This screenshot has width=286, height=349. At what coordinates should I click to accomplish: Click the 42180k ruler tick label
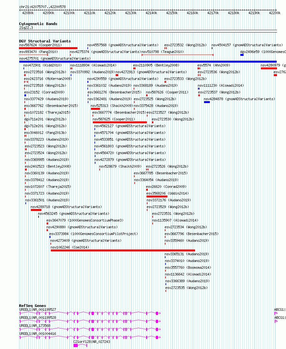tap(233, 13)
